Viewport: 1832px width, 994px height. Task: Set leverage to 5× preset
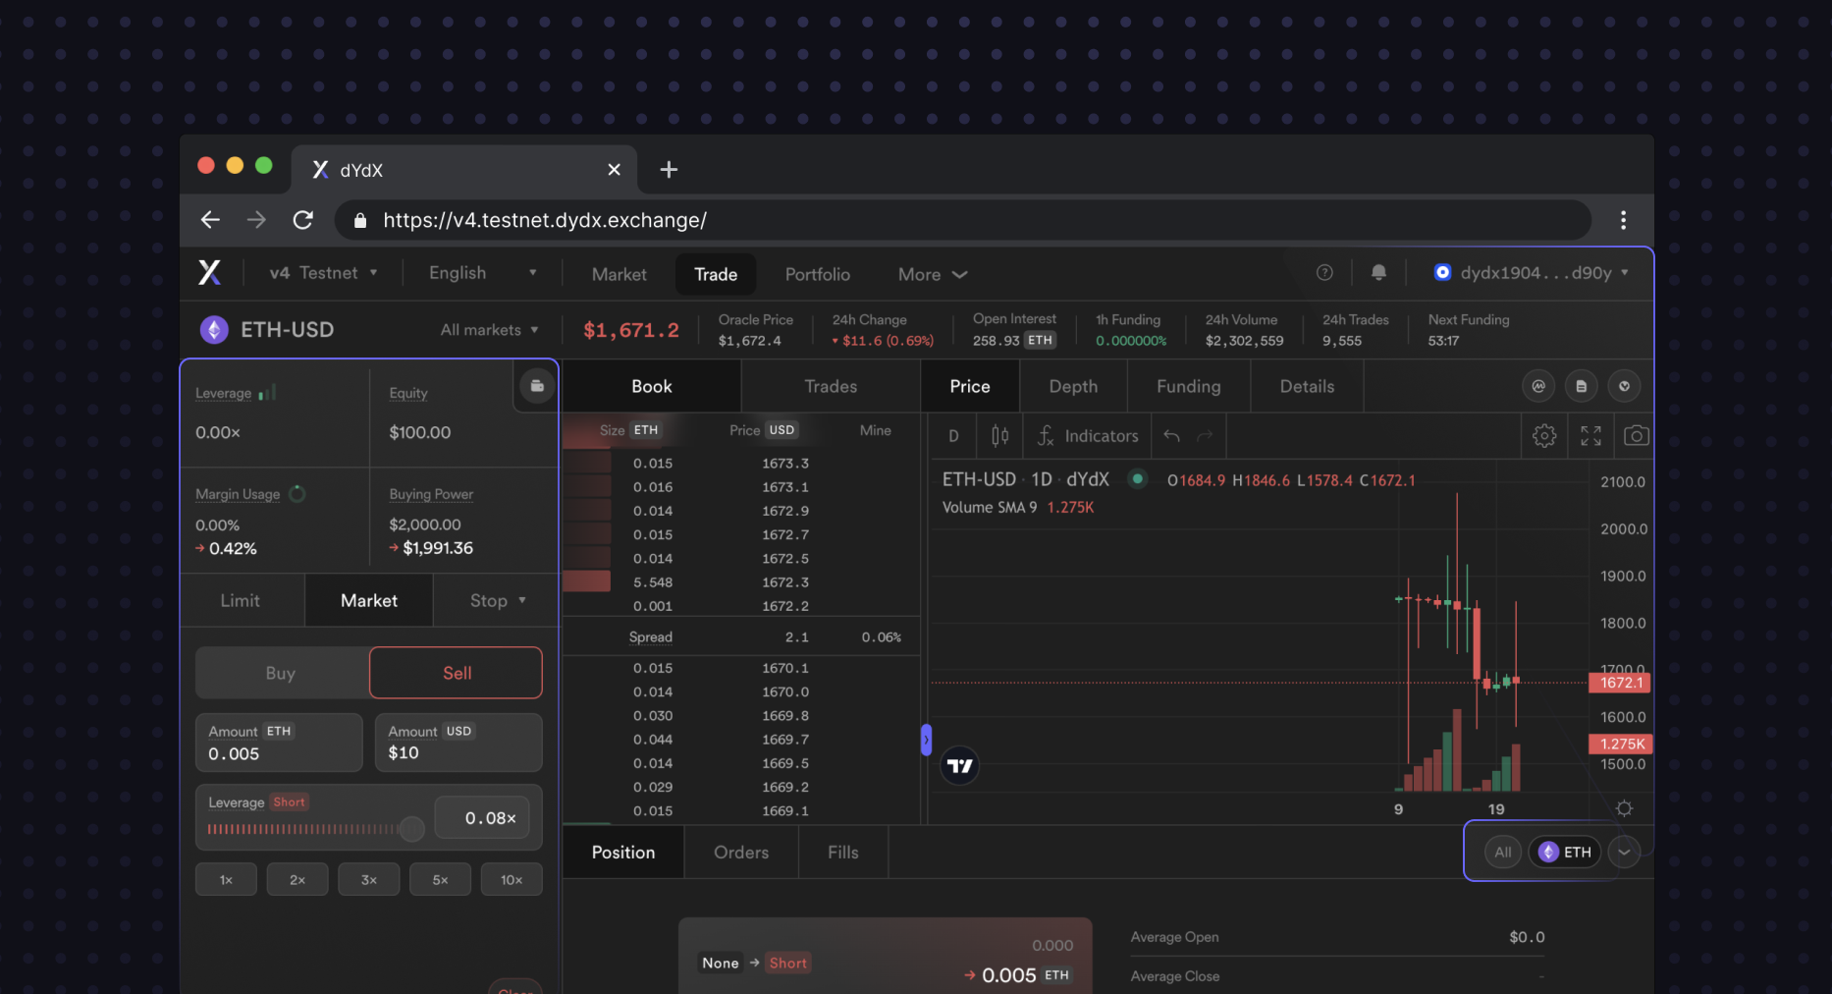[440, 879]
